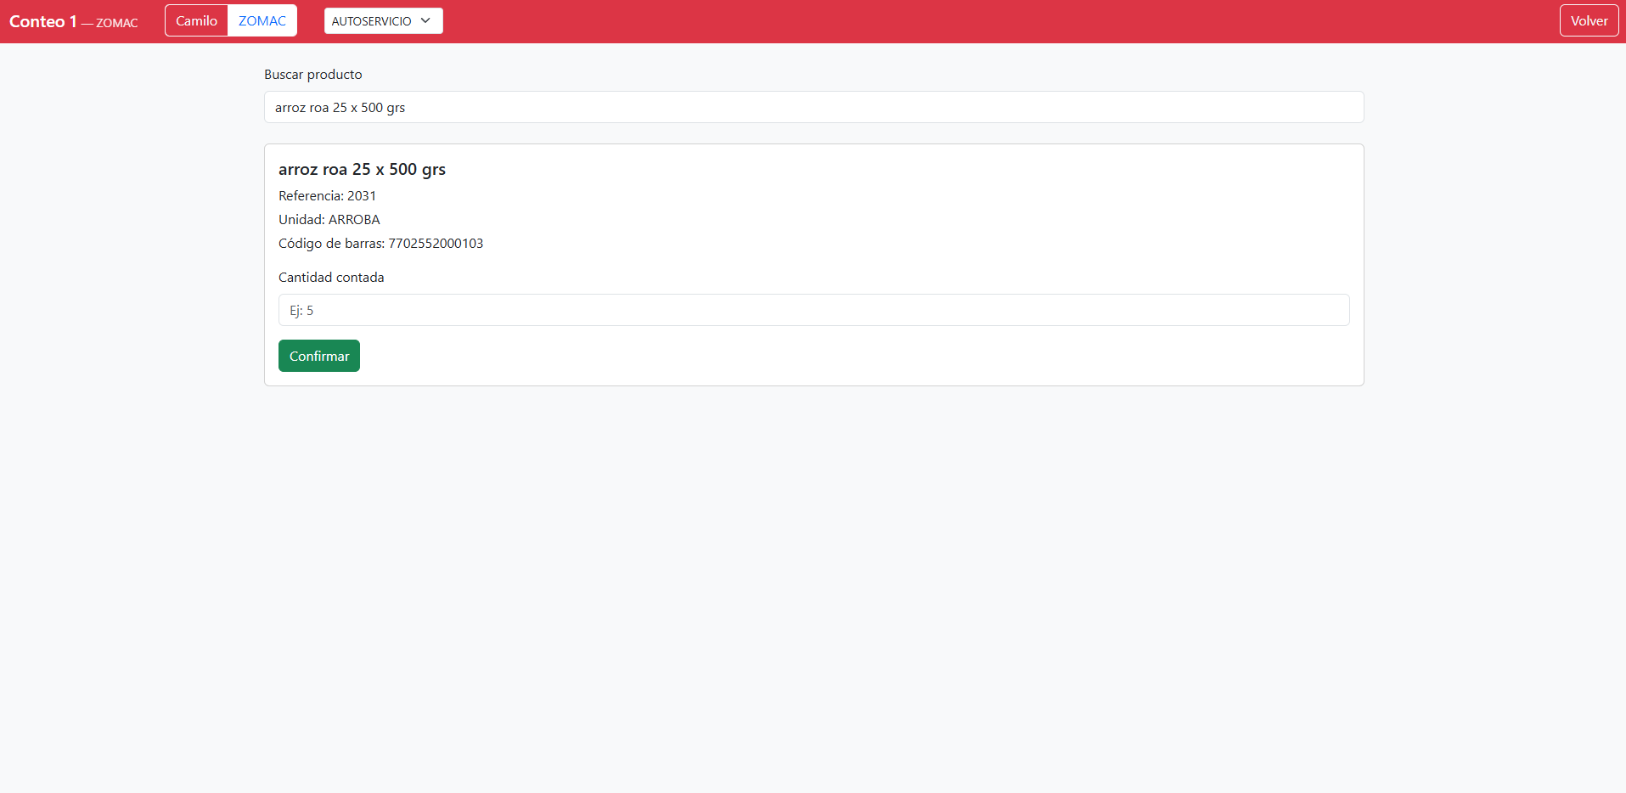This screenshot has width=1626, height=793.
Task: Focus the Buscar producto search field
Action: (813, 108)
